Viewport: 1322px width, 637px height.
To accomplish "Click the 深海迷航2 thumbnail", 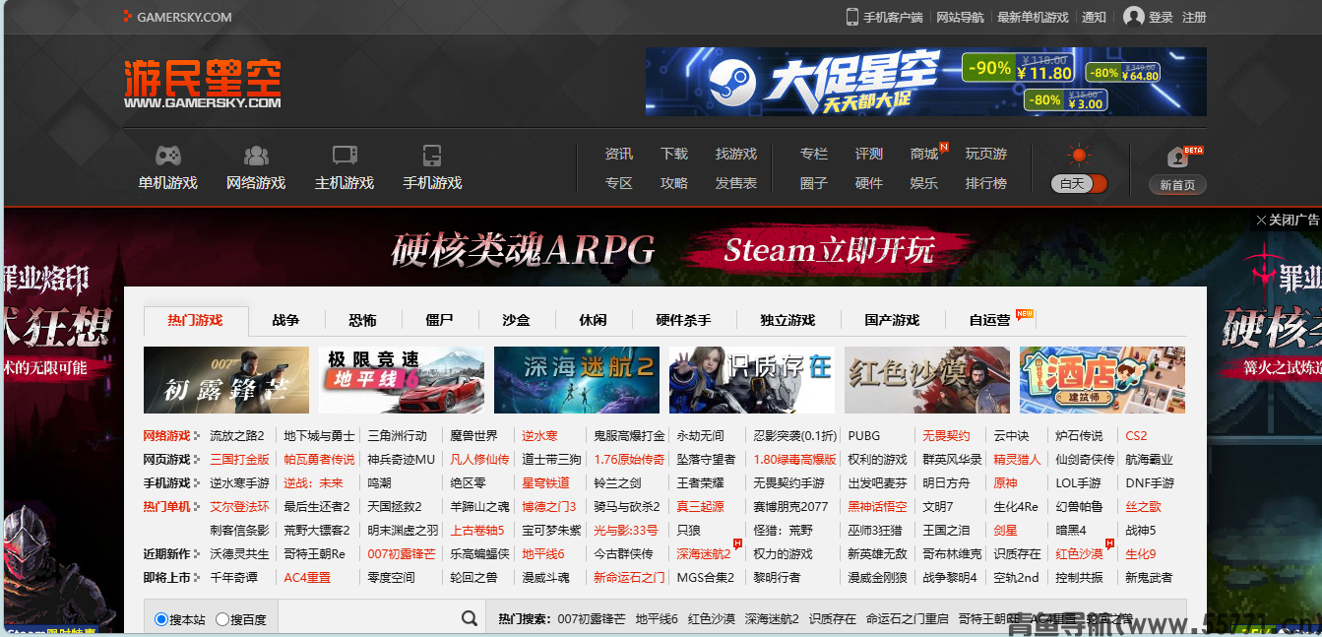I will click(x=577, y=380).
